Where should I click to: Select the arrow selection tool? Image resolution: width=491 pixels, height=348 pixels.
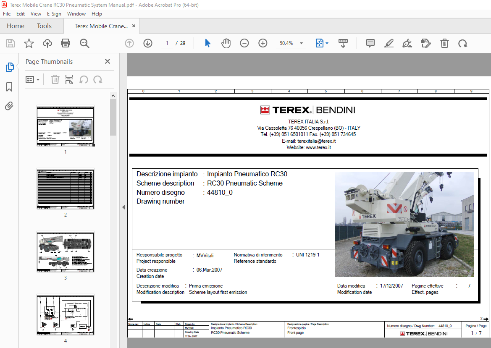207,43
